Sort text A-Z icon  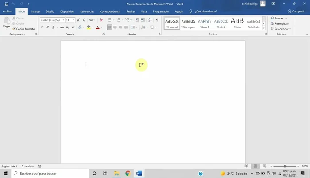(150, 20)
